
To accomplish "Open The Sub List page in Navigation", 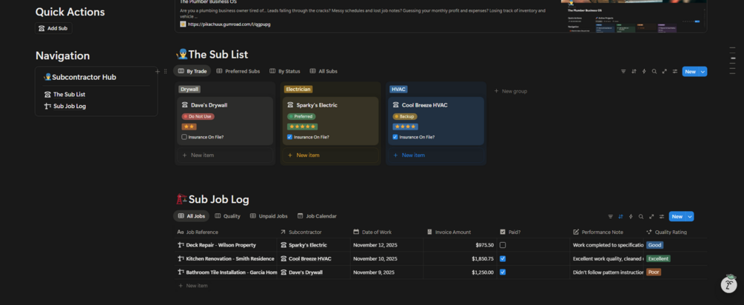I will (x=69, y=95).
